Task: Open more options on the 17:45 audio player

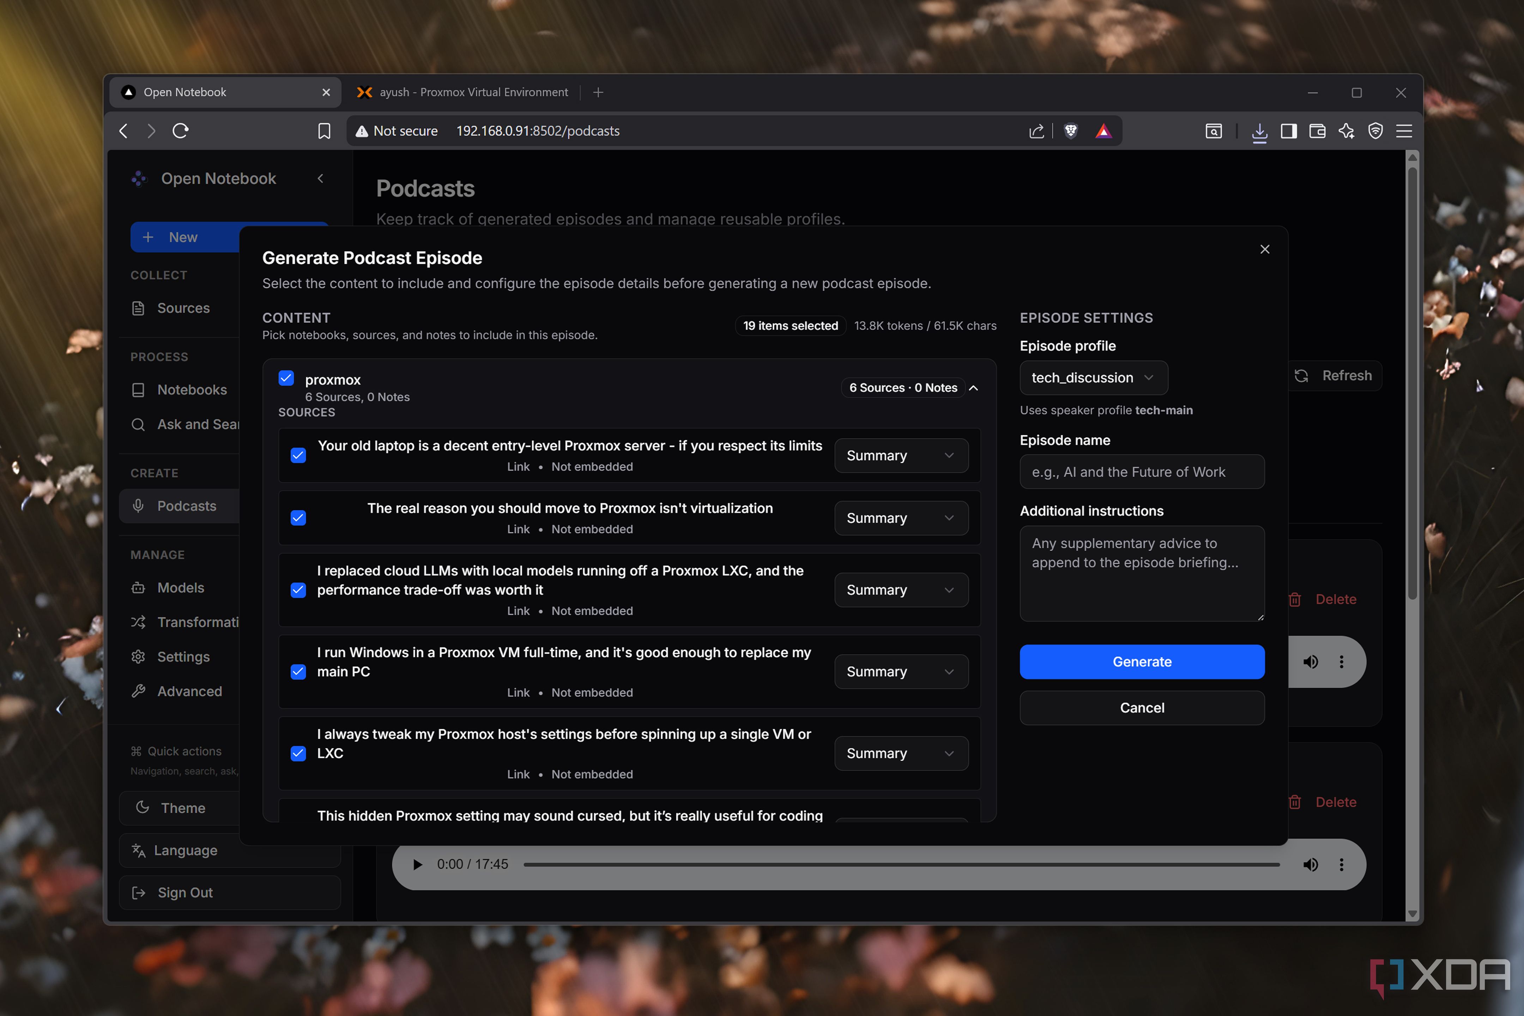Action: coord(1341,864)
